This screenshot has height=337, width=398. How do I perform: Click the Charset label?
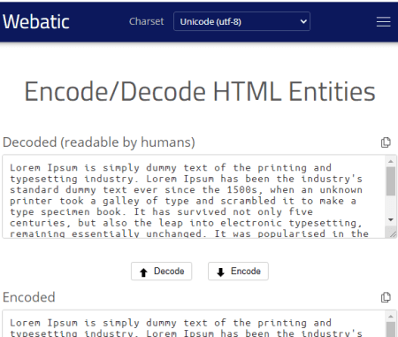(146, 21)
